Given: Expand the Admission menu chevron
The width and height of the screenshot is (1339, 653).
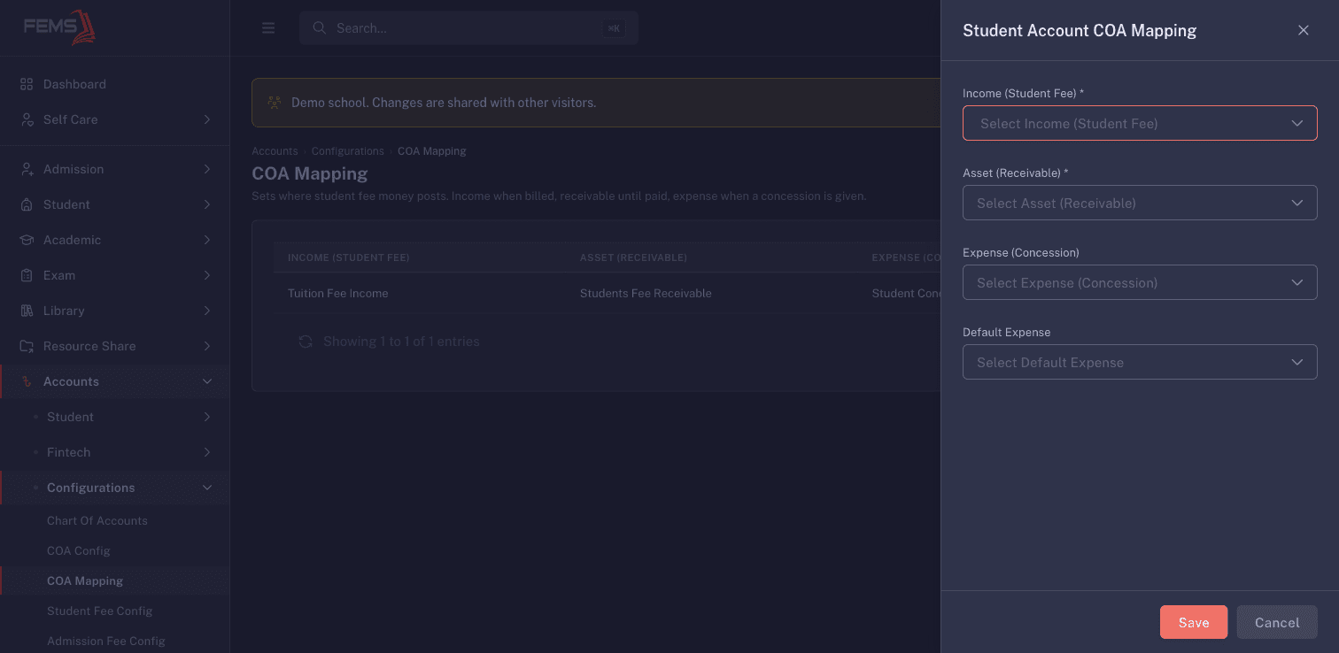Looking at the screenshot, I should click(x=207, y=169).
